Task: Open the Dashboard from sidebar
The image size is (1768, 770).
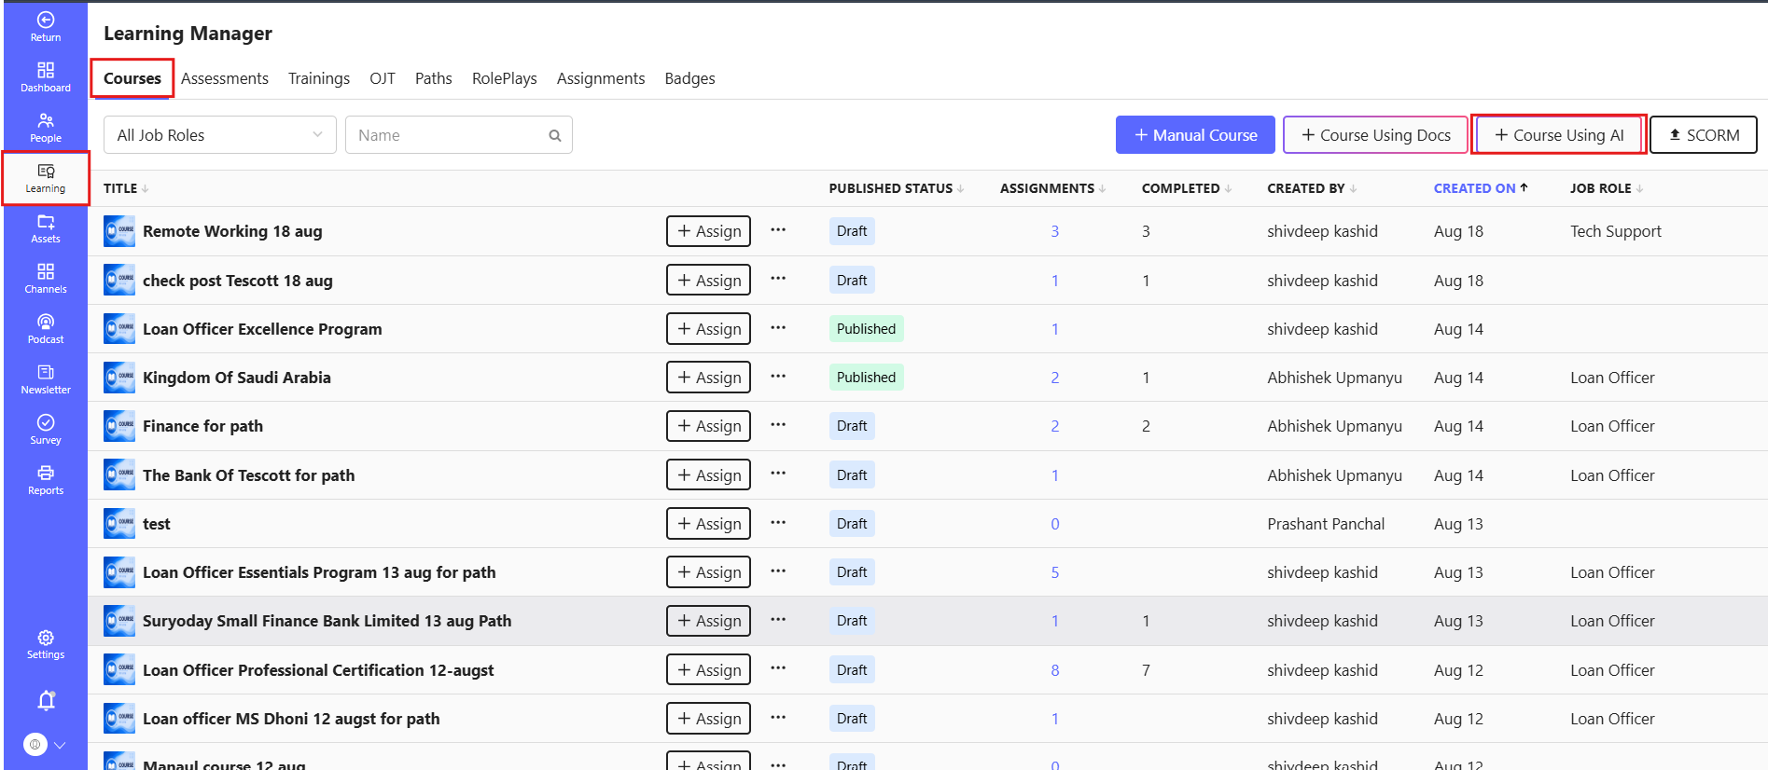Action: (45, 77)
